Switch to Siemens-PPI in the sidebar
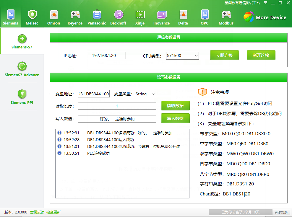 [x=22, y=97]
